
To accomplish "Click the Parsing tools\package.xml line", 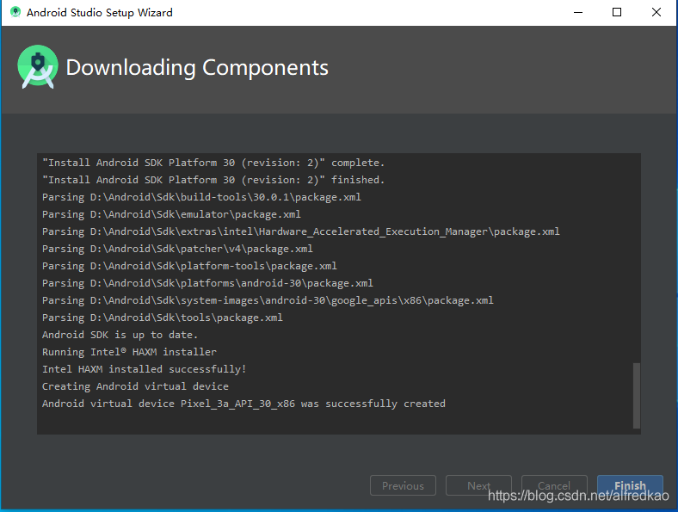I will pos(162,318).
